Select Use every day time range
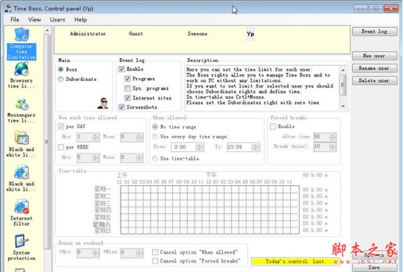This screenshot has height=272, width=404. click(155, 137)
